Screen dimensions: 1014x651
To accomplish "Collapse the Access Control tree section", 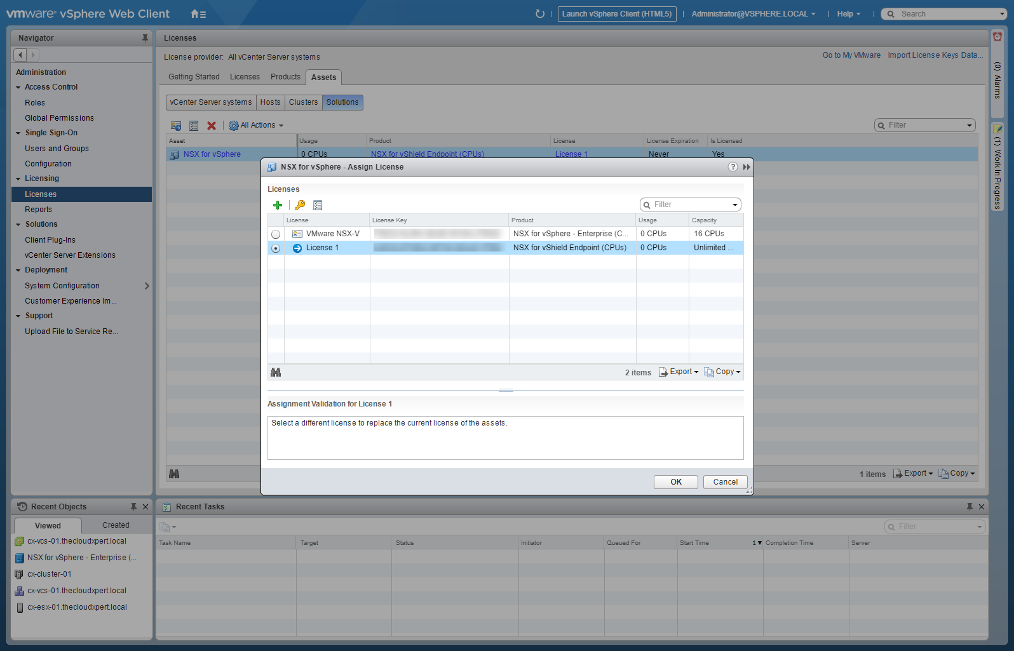I will pos(18,88).
